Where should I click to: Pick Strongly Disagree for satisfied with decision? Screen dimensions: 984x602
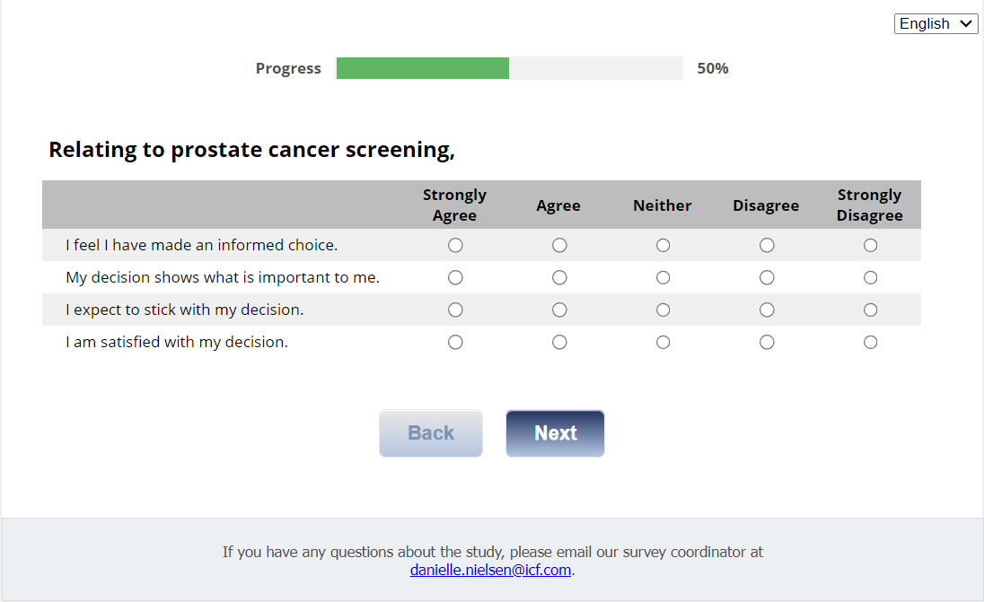pos(870,343)
